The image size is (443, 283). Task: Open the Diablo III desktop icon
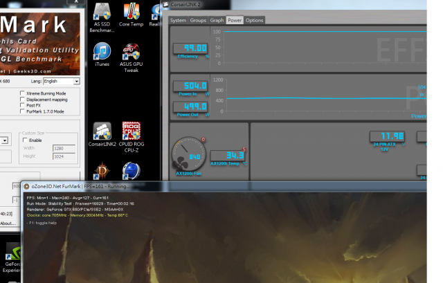(102, 171)
